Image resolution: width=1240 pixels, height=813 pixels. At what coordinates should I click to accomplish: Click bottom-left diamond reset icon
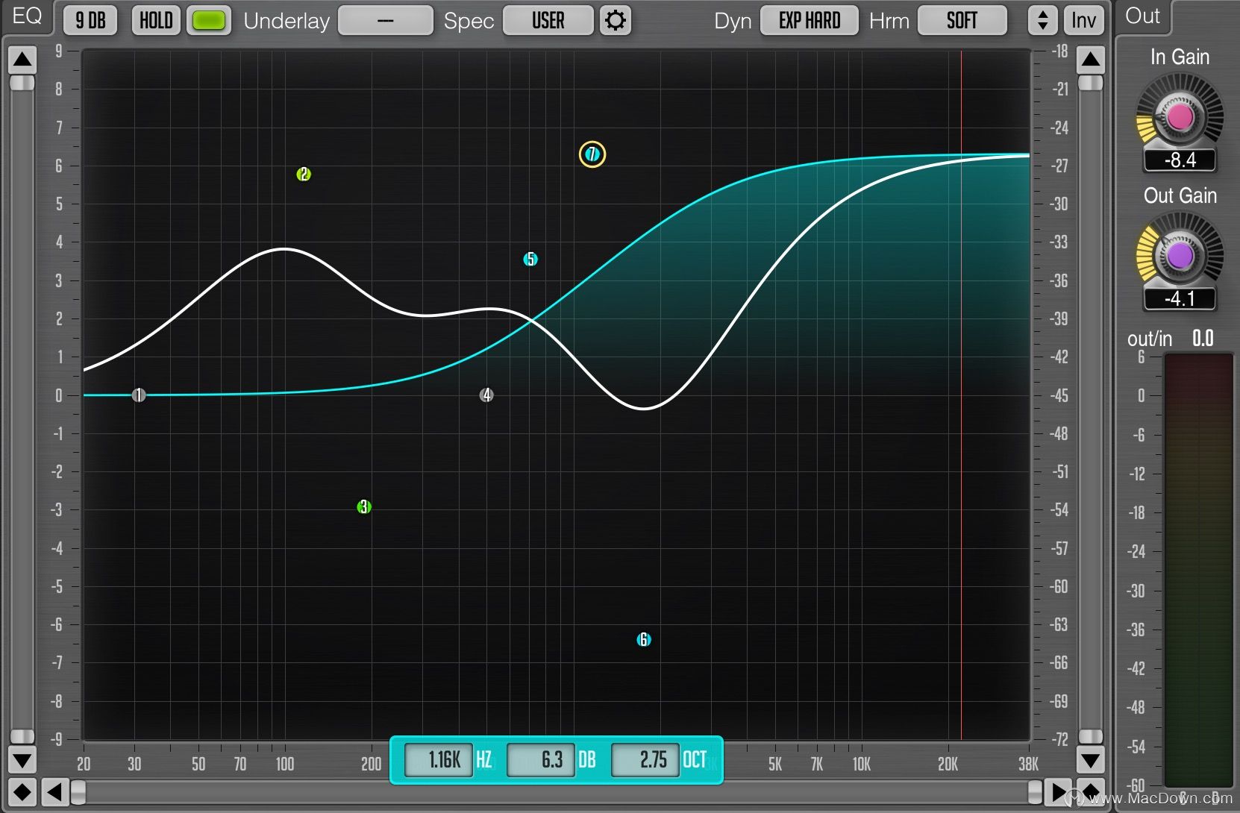[x=22, y=792]
